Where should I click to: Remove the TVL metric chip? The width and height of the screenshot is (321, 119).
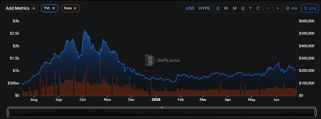pos(54,8)
